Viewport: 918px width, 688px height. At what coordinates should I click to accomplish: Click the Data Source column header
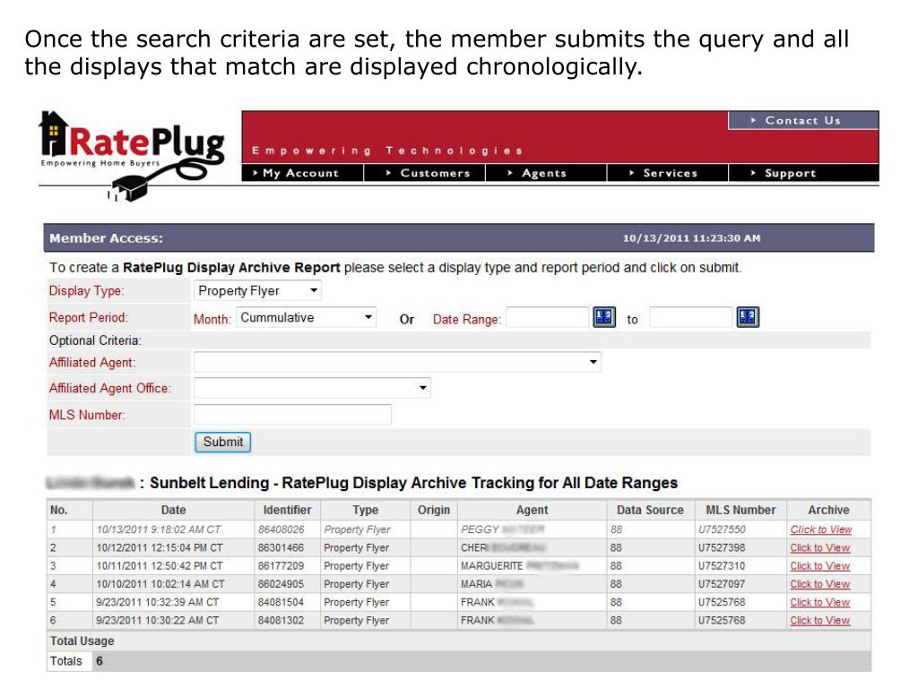click(x=650, y=510)
